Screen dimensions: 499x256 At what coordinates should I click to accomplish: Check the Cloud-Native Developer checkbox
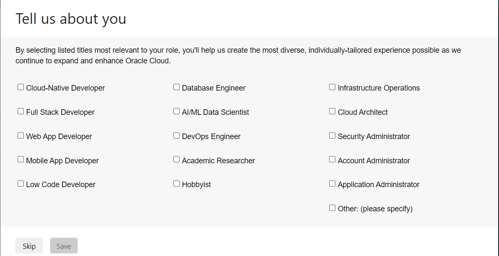(21, 87)
